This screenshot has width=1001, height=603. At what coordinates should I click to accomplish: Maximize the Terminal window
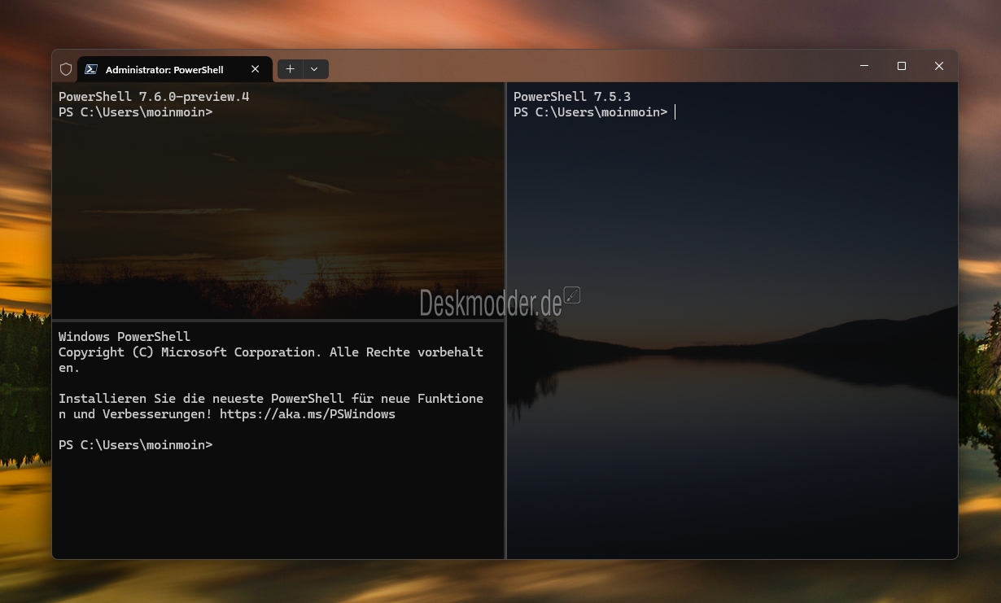coord(902,66)
